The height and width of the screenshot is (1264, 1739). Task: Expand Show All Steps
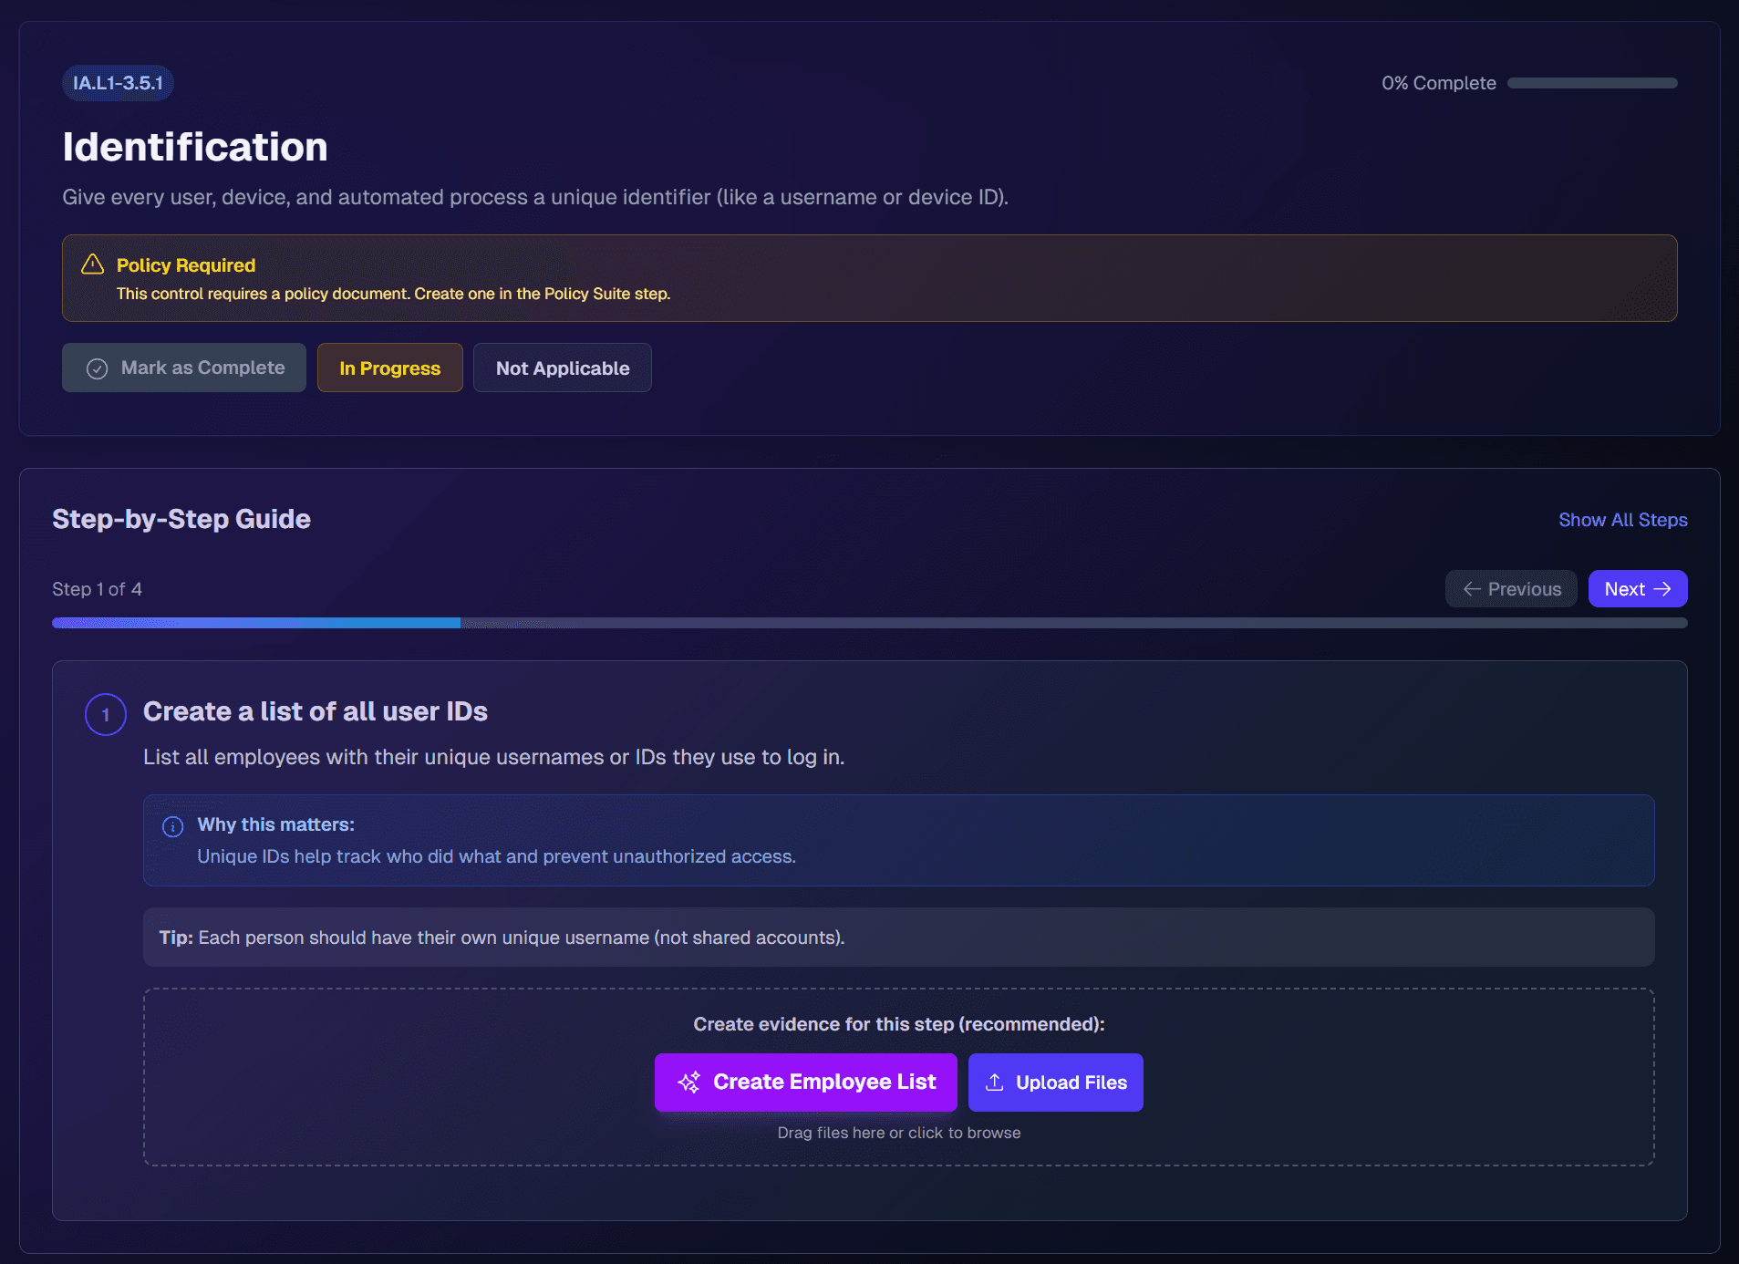1621,519
